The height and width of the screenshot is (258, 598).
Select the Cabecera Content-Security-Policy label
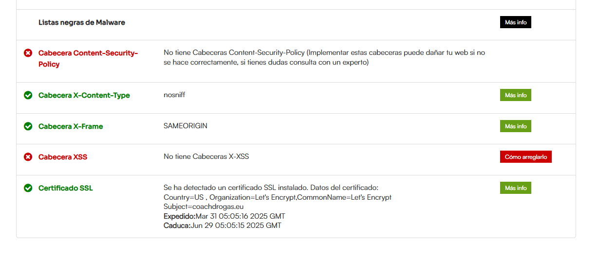(88, 58)
